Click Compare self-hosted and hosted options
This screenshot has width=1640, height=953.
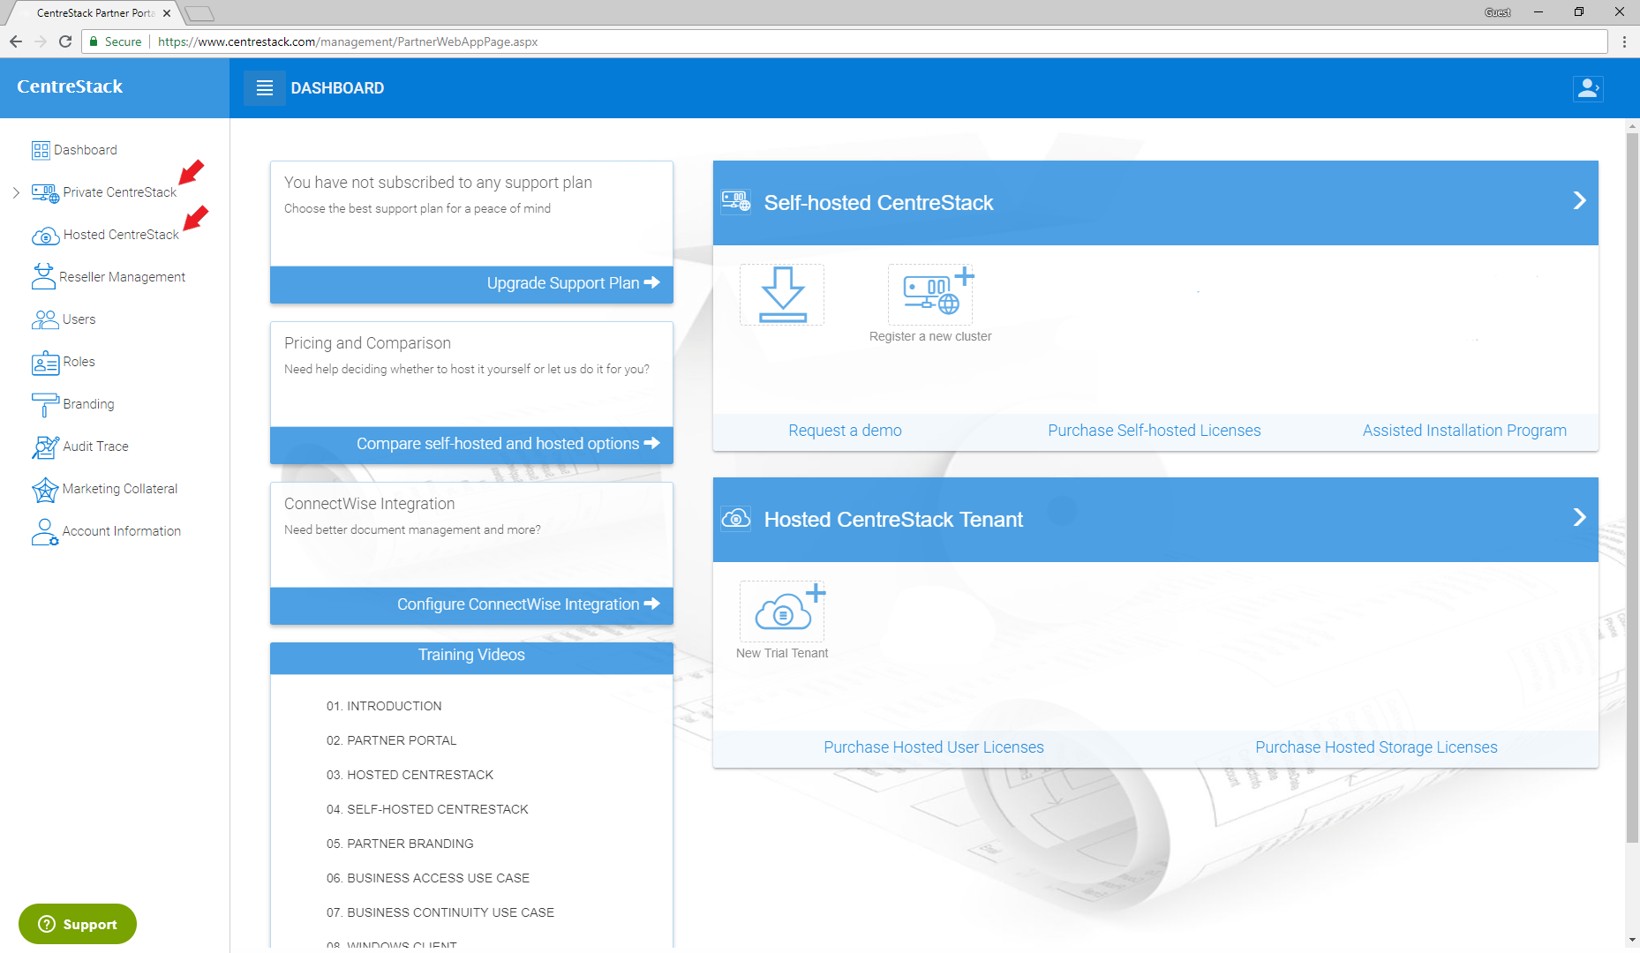point(471,444)
